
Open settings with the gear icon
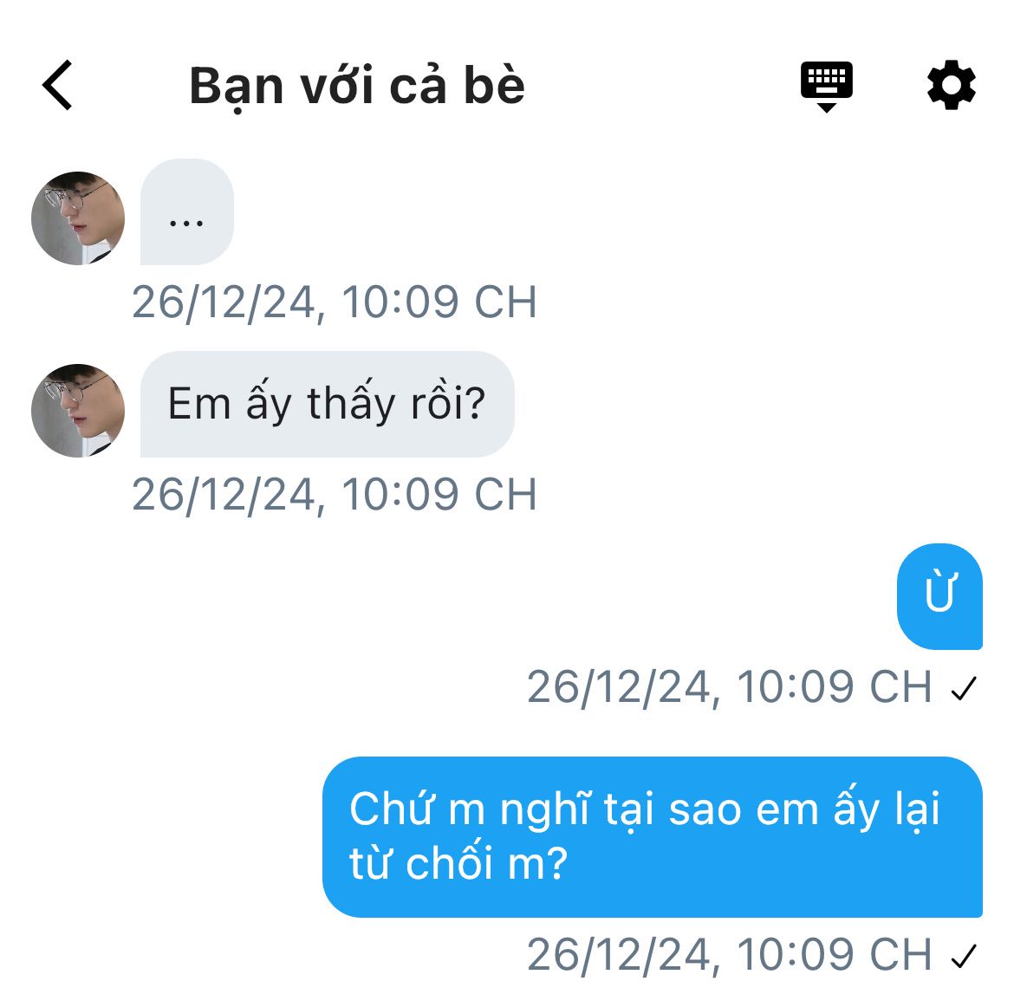point(951,85)
